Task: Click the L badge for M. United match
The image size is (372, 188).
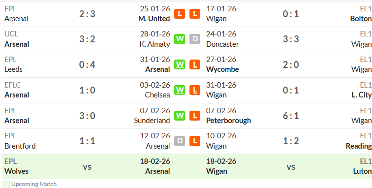Action: [180, 14]
